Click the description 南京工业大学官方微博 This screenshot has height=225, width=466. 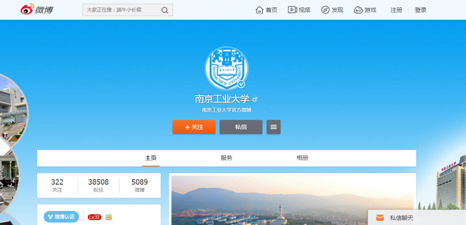pyautogui.click(x=227, y=110)
